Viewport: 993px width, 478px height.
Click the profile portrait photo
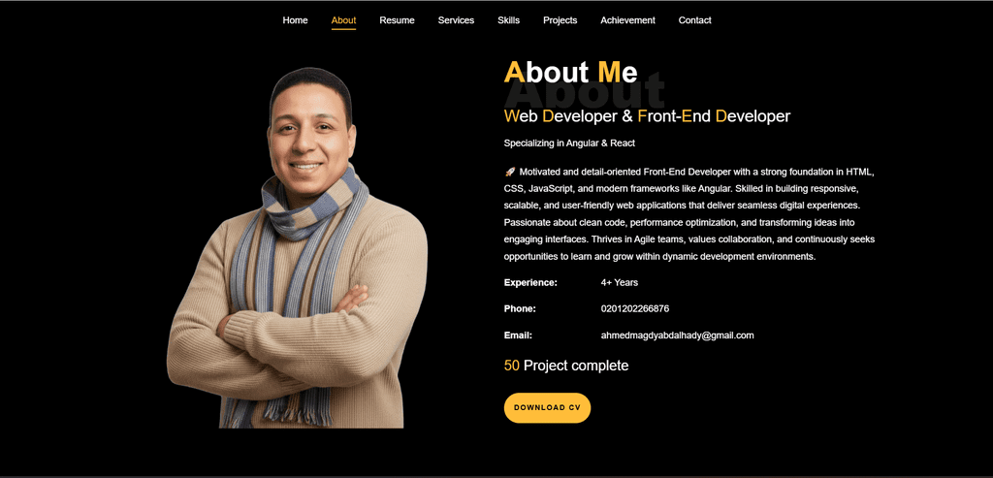click(x=298, y=248)
